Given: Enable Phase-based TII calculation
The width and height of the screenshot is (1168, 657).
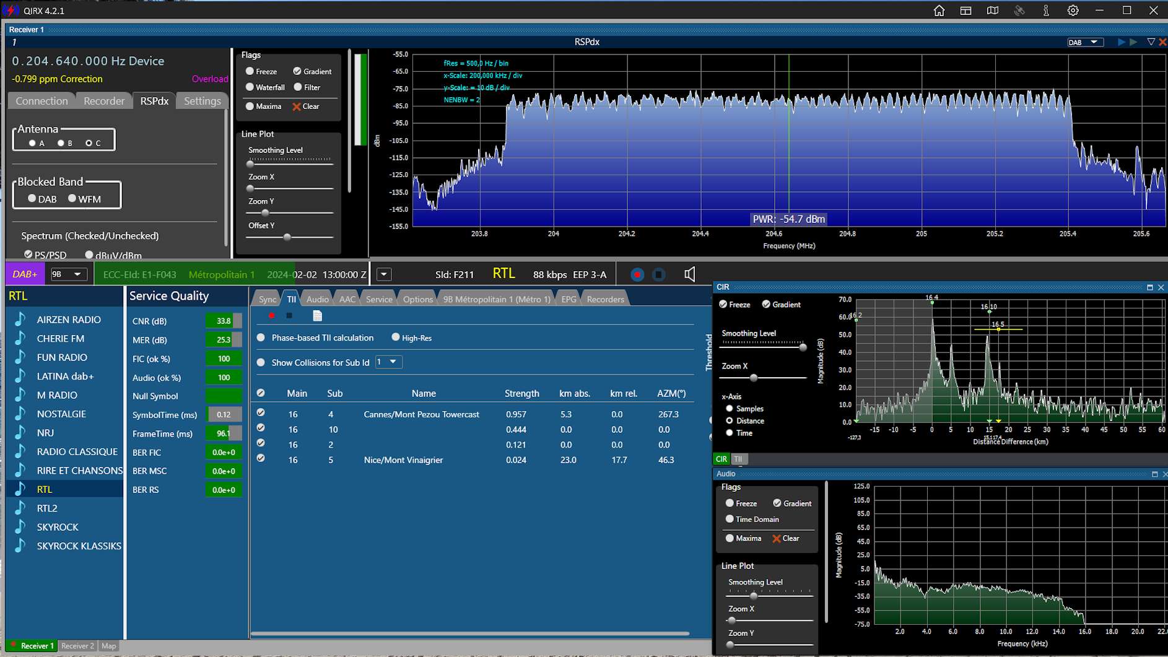Looking at the screenshot, I should [x=261, y=337].
